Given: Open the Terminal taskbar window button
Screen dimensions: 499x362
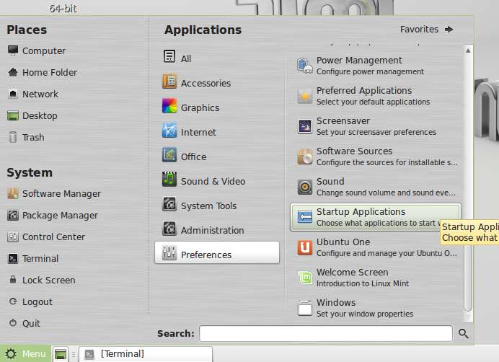Looking at the screenshot, I should pyautogui.click(x=146, y=354).
